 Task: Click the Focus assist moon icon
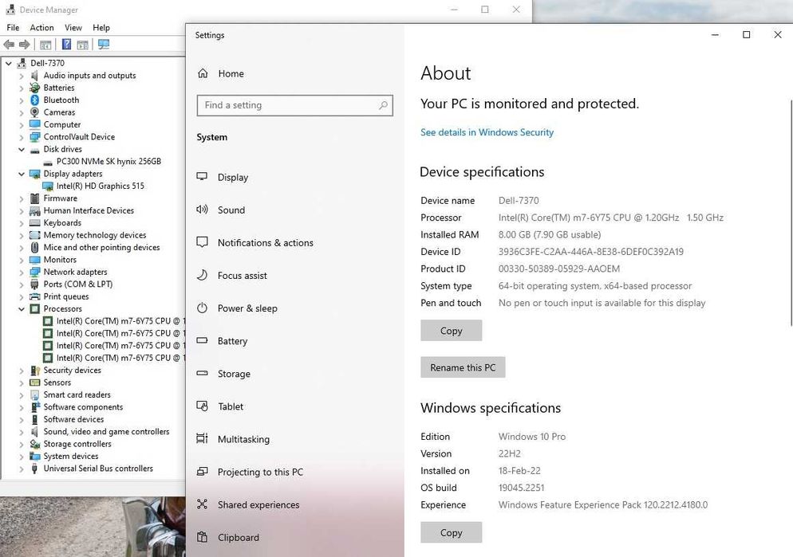coord(203,275)
